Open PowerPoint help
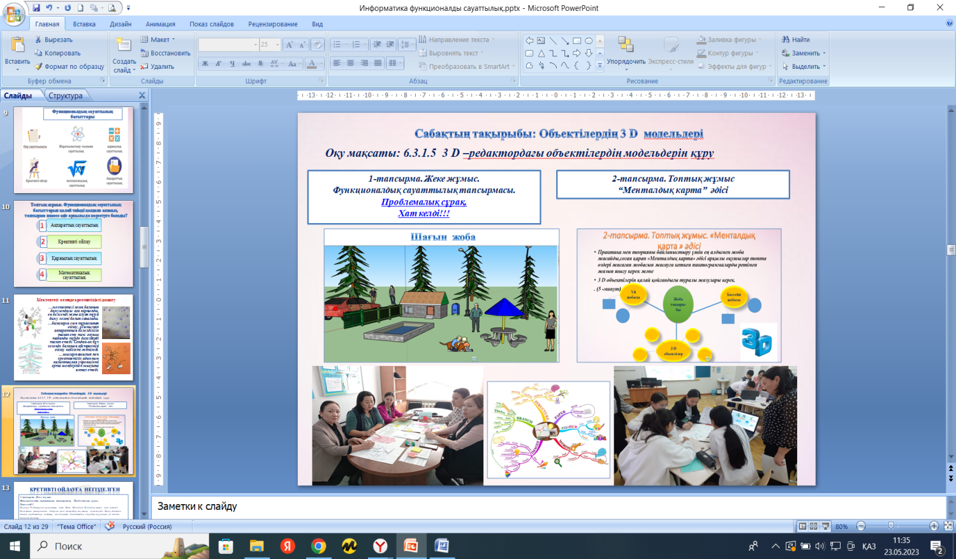The width and height of the screenshot is (956, 559). [x=949, y=24]
